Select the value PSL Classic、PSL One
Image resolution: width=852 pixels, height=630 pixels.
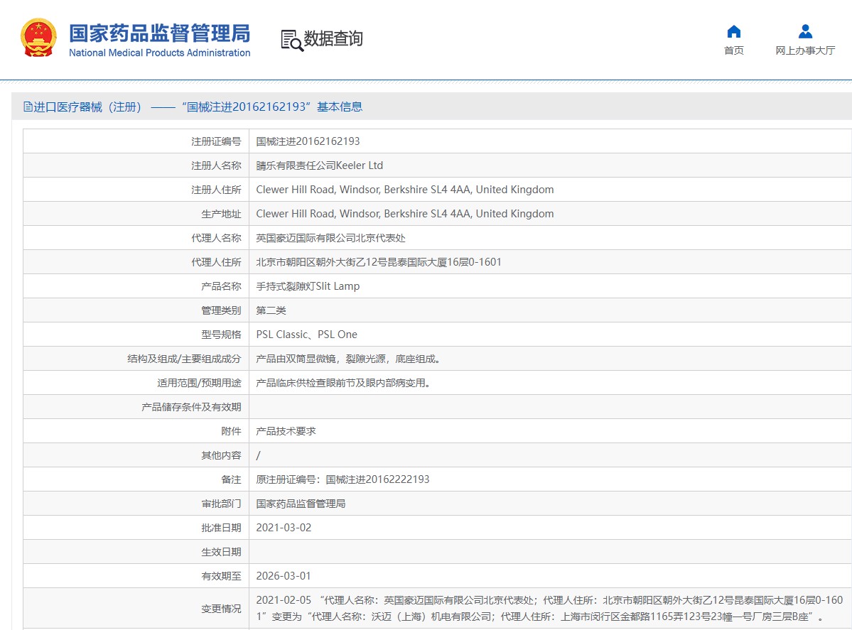click(307, 335)
